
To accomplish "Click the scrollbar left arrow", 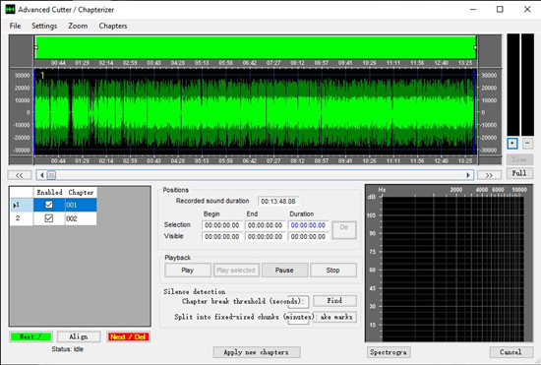I will (41, 175).
